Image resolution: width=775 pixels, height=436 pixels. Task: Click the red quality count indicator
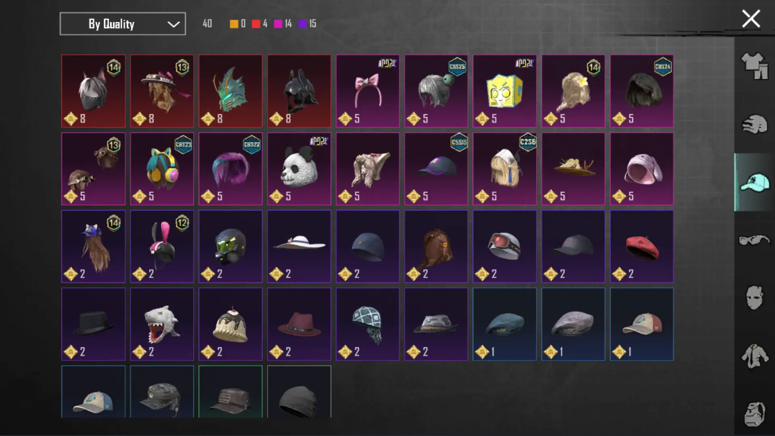click(x=260, y=24)
